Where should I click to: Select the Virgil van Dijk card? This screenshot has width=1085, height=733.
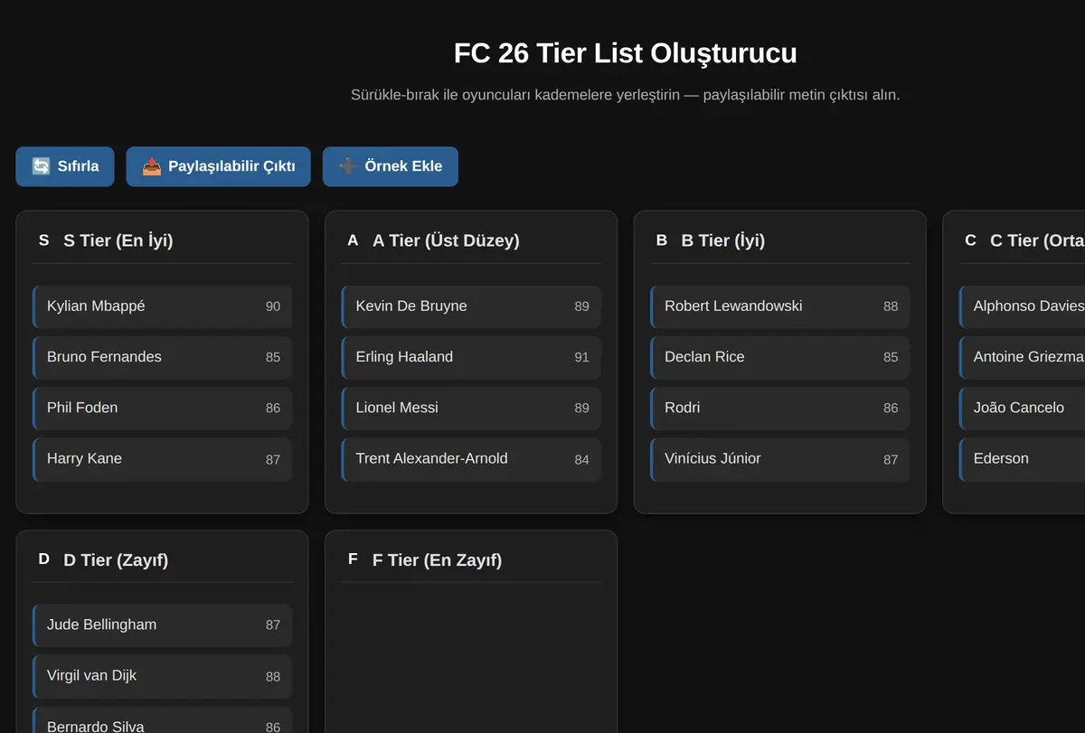163,676
